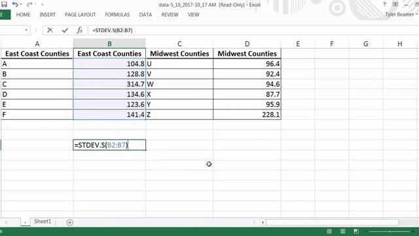Undo the last action
This screenshot has height=236, width=419.
pos(15,5)
